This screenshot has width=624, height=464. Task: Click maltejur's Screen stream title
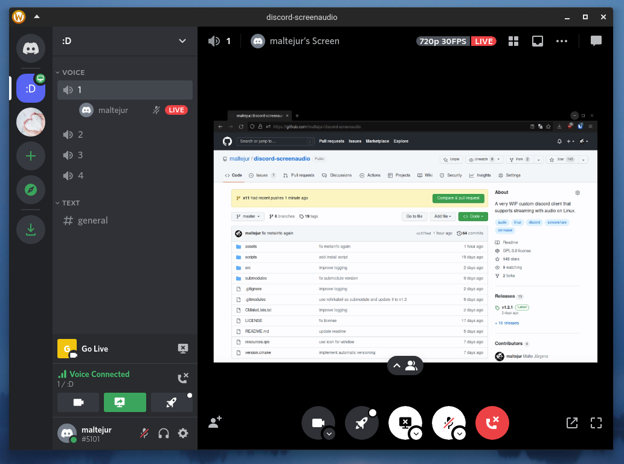coord(304,41)
